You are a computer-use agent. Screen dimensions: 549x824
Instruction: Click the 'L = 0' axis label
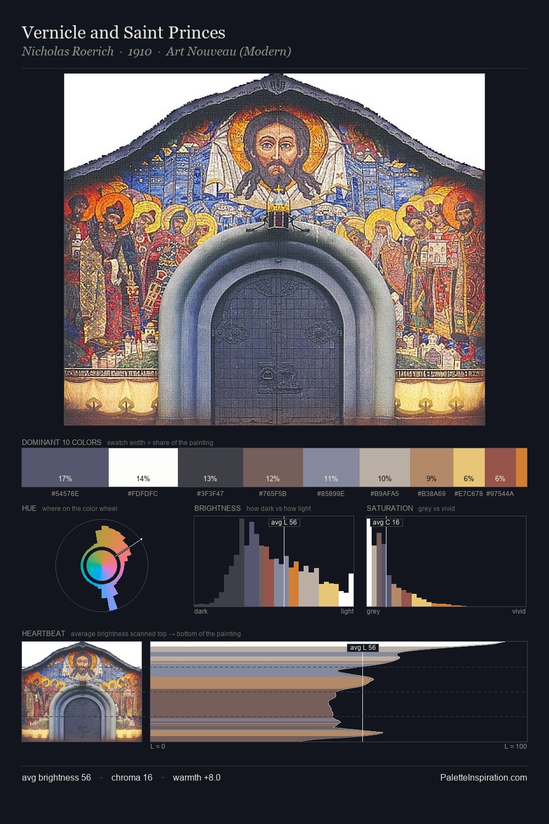point(158,747)
